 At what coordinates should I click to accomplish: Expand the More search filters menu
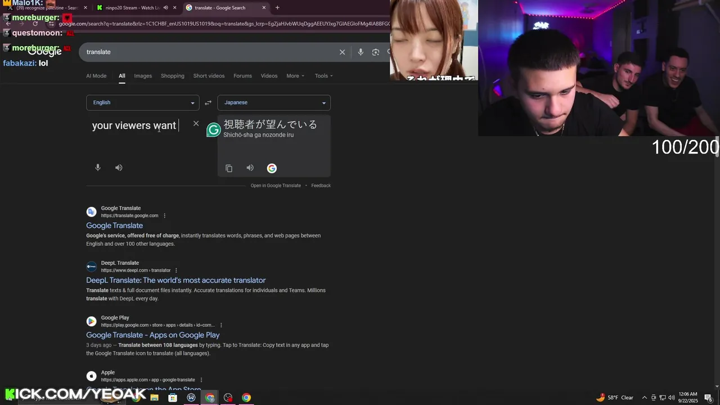tap(295, 76)
